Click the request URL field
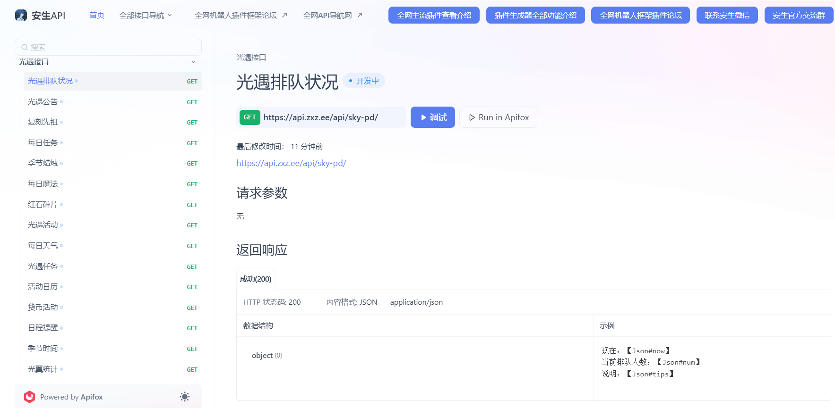835x408 pixels. coord(321,117)
